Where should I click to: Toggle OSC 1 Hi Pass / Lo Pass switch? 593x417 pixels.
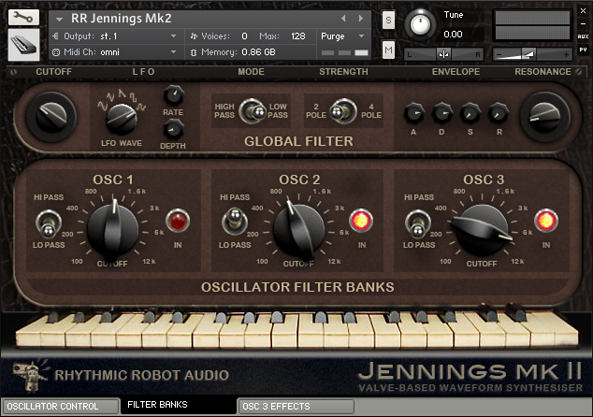49,223
